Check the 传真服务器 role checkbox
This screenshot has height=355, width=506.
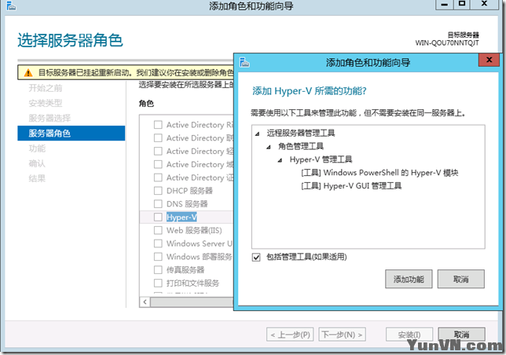click(158, 269)
